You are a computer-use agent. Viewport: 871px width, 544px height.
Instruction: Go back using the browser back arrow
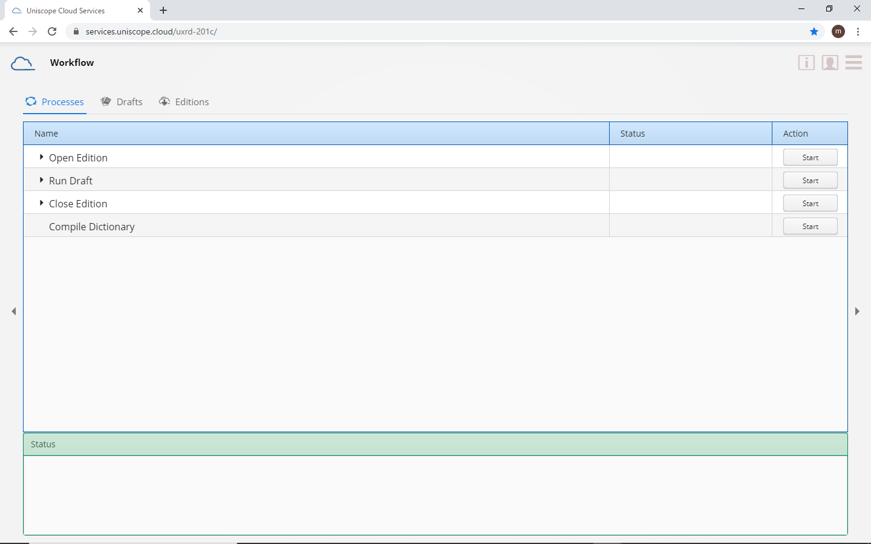(x=13, y=31)
